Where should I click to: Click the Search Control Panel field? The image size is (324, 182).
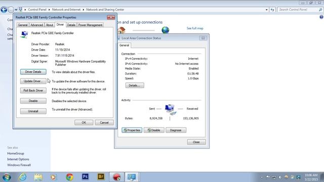click(298, 10)
